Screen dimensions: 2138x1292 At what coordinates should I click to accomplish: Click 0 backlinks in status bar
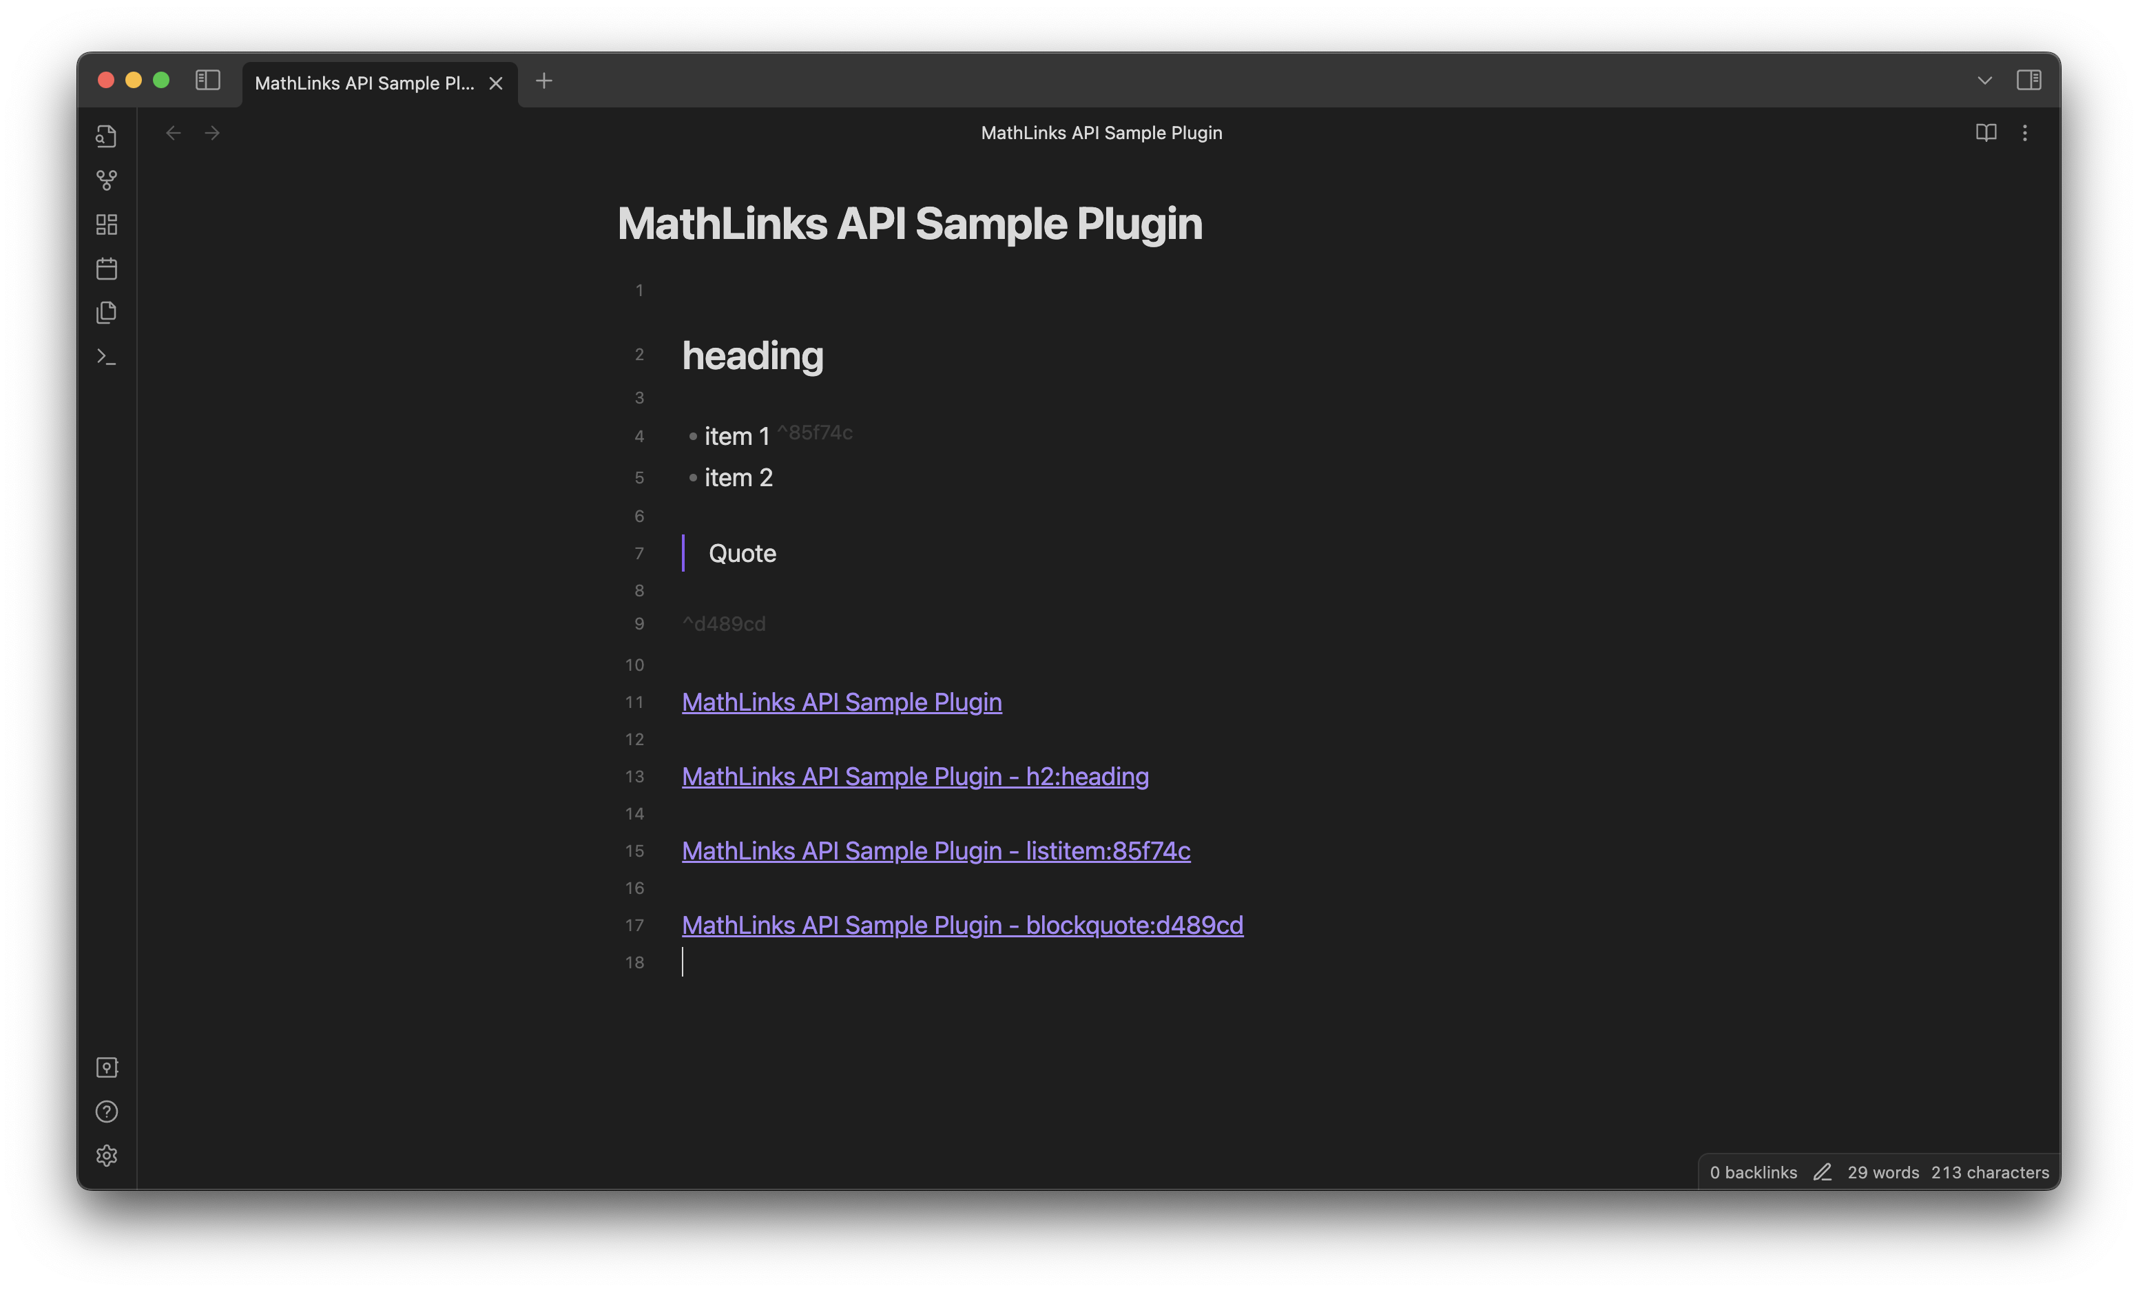tap(1753, 1172)
